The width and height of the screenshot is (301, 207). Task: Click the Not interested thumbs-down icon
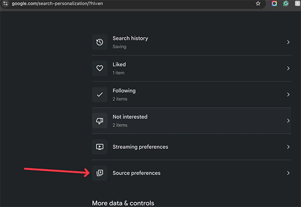click(x=100, y=121)
